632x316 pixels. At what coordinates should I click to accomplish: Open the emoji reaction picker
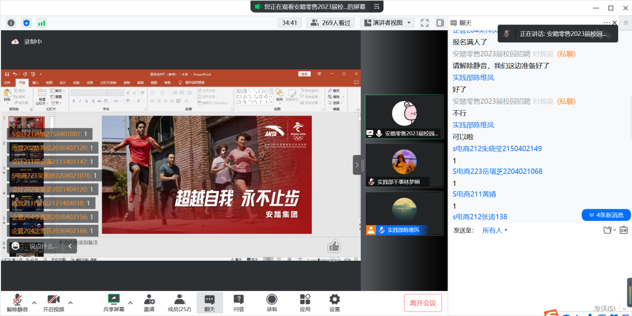[x=15, y=246]
